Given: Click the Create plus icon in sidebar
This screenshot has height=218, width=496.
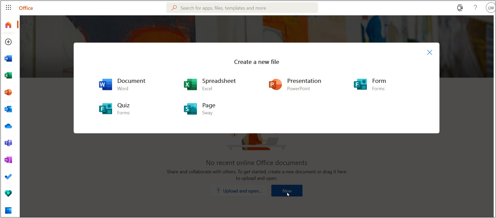Looking at the screenshot, I should coord(8,42).
